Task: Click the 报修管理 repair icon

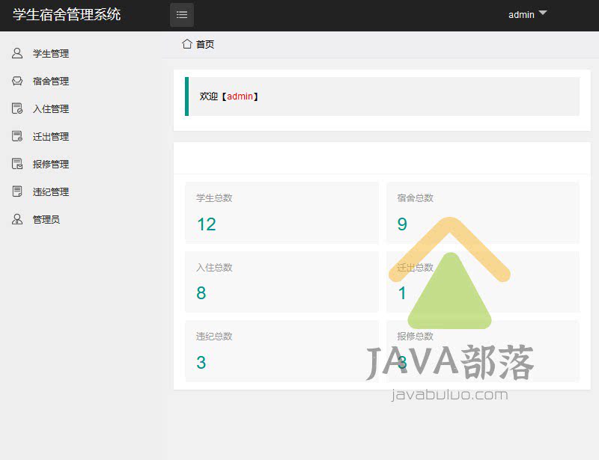Action: click(16, 164)
